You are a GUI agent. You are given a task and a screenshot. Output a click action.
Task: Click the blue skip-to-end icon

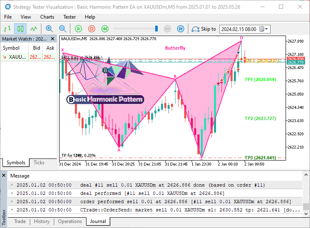(180, 29)
